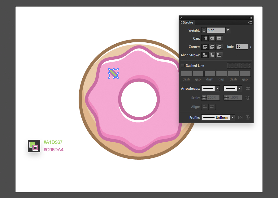Click extend arrow tip beyond path end
Image resolution: width=278 pixels, height=198 pixels.
coord(205,107)
